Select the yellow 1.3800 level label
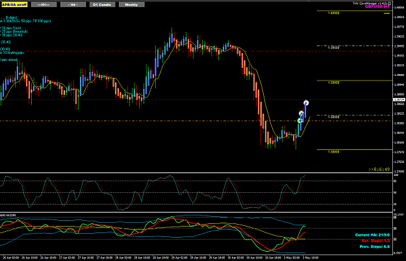This screenshot has height=261, width=406. pyautogui.click(x=333, y=152)
